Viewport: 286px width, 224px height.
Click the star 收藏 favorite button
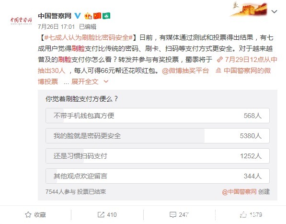coord(35,215)
